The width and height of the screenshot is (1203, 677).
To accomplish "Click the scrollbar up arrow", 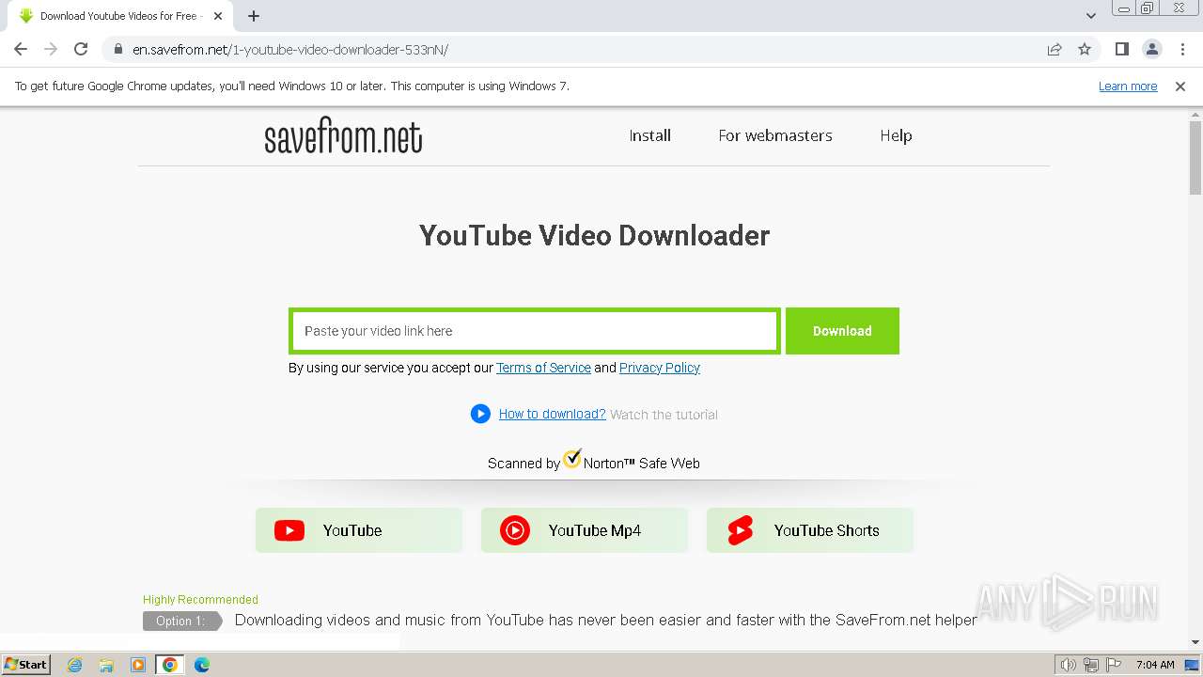I will pos(1195,114).
